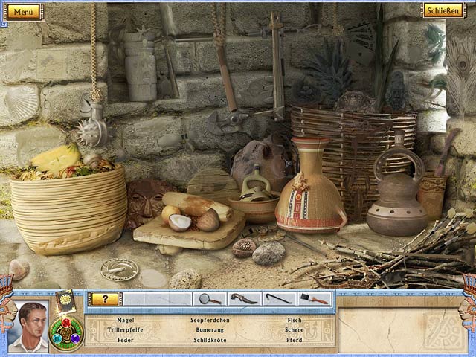Pick the halved coconut on the board
Screen dimensions: 476x357
(180, 221)
